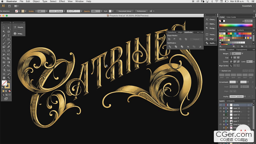
Task: Toggle the lock on Layer 19
Action: pos(224,108)
